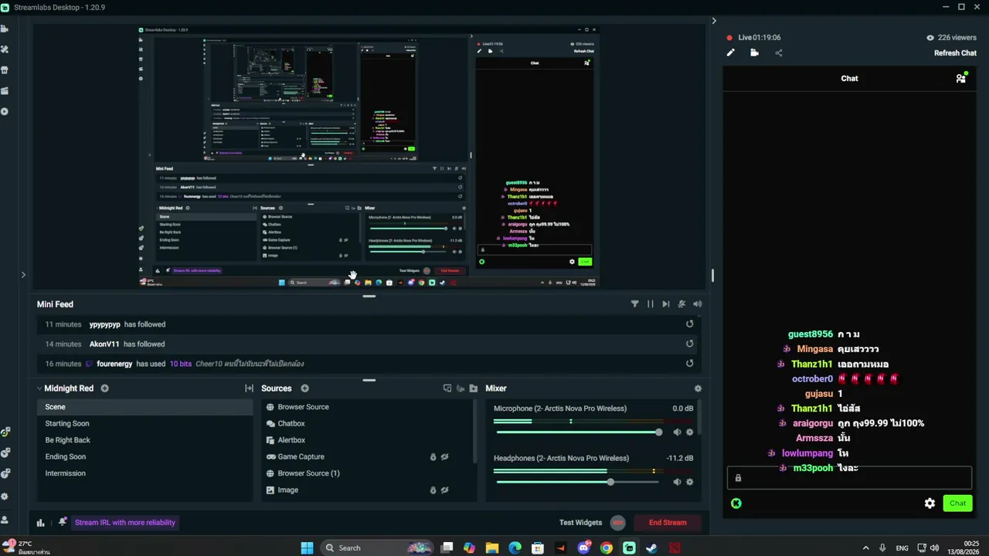Toggle lock on Image source
Image resolution: width=989 pixels, height=556 pixels.
tap(433, 490)
